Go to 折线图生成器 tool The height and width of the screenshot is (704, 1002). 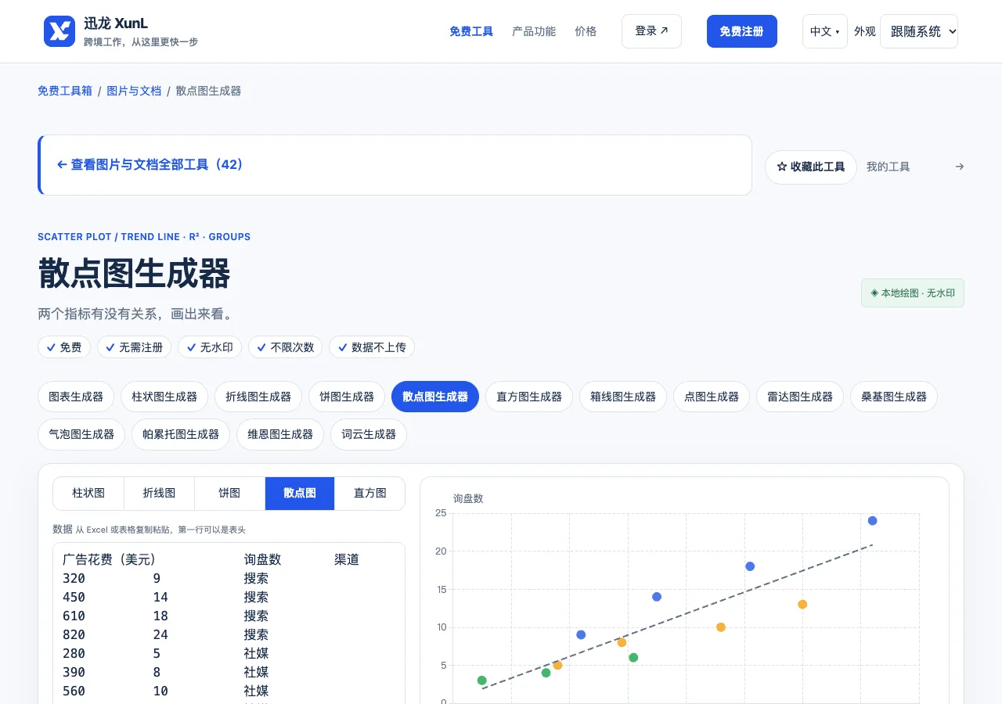[x=258, y=397]
